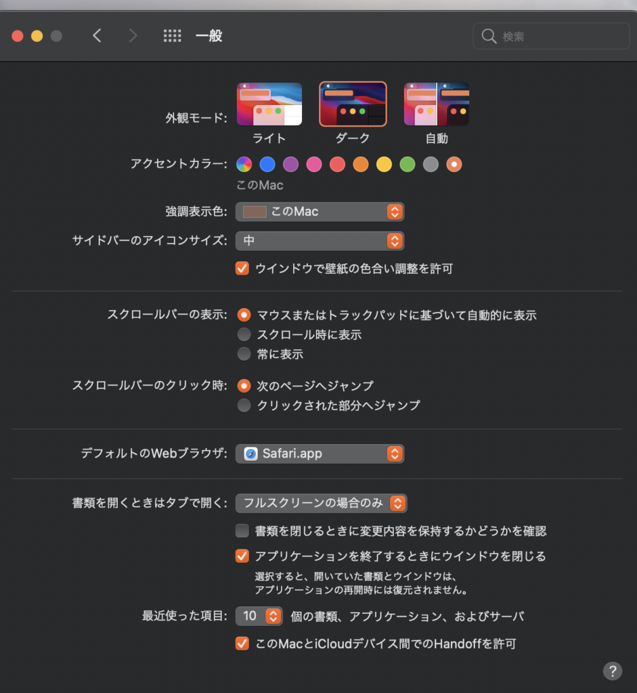Choose the multicolor accent color
This screenshot has height=693, width=637.
[244, 164]
